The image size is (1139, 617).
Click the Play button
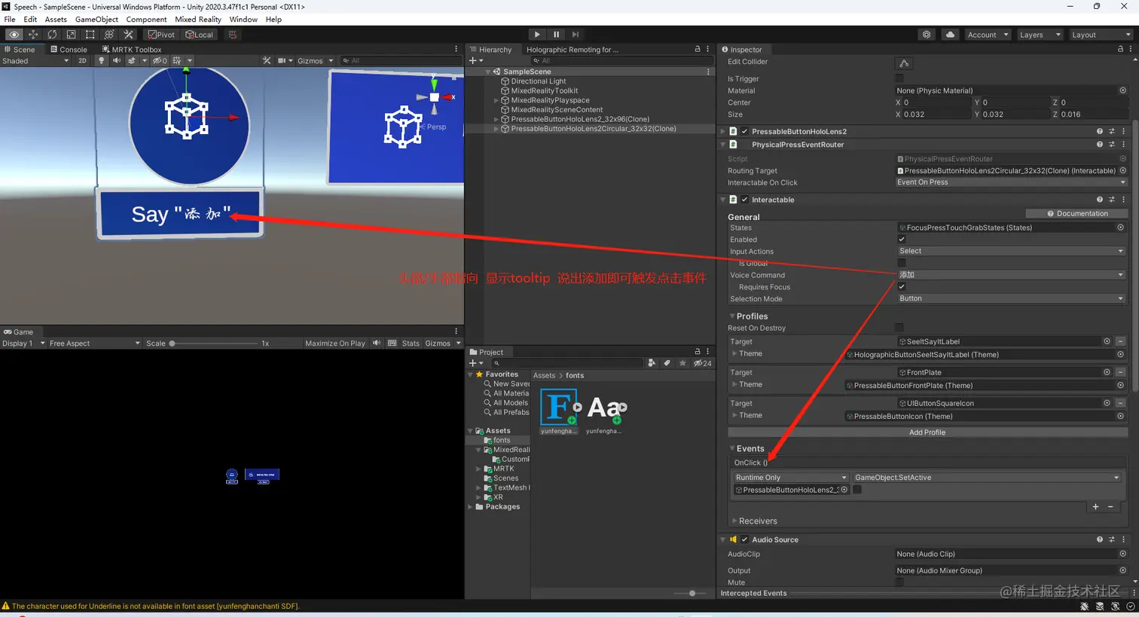point(536,35)
